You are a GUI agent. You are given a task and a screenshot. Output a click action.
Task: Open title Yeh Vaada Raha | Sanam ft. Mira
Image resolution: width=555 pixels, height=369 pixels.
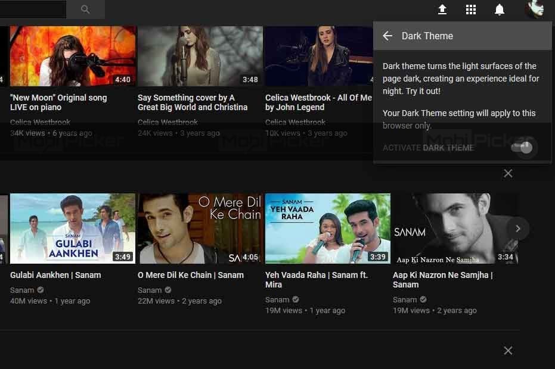317,280
